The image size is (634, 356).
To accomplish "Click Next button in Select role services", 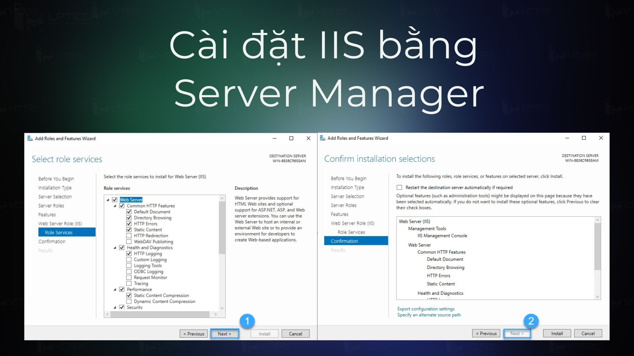I will [225, 334].
